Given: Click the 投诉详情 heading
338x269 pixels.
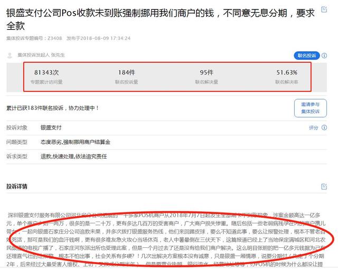Looking at the screenshot, I should (17, 187).
